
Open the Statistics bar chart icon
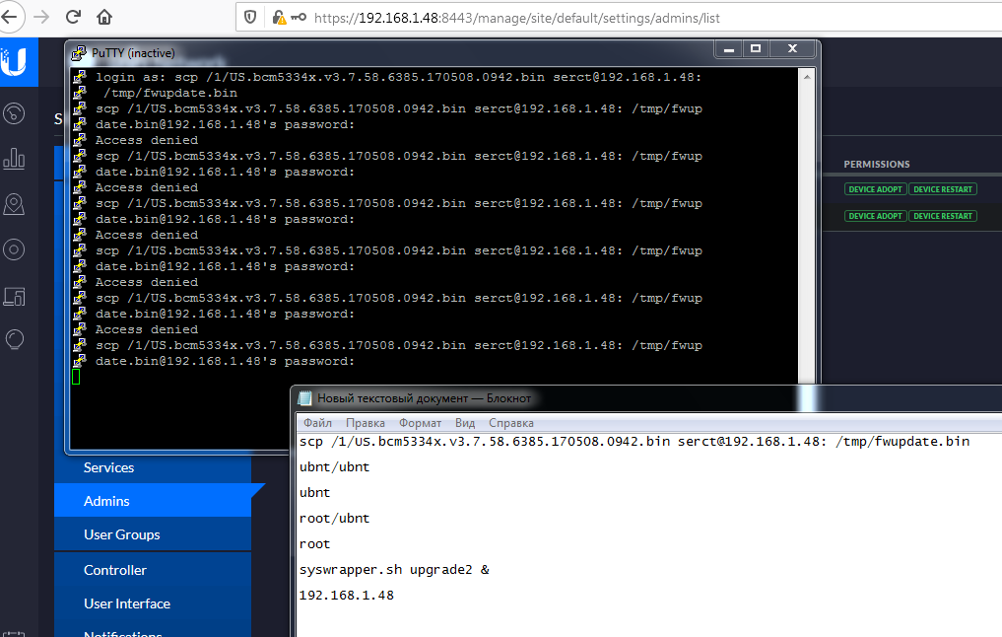tap(15, 159)
